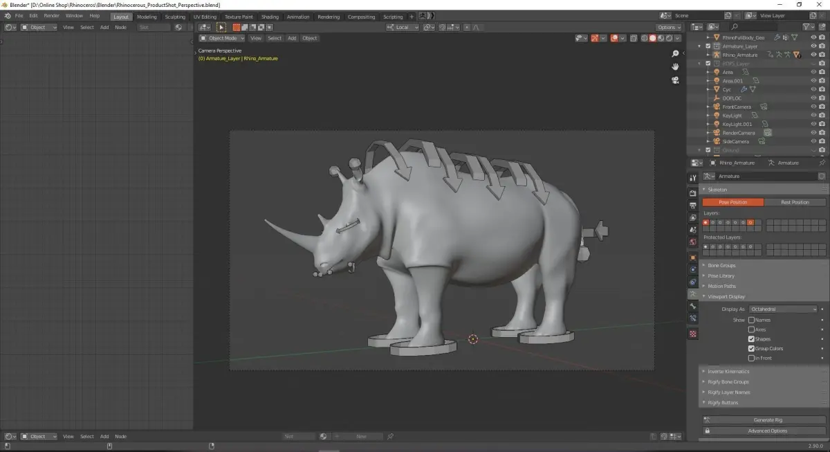This screenshot has height=452, width=830.
Task: Hide DOFLOC with its eye icon
Action: pyautogui.click(x=813, y=98)
